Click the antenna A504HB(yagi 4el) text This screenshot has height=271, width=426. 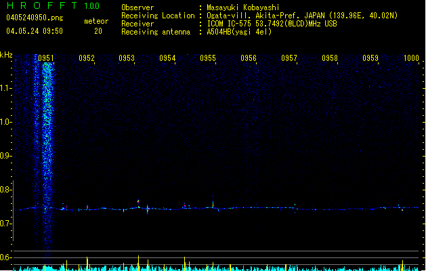pos(239,32)
